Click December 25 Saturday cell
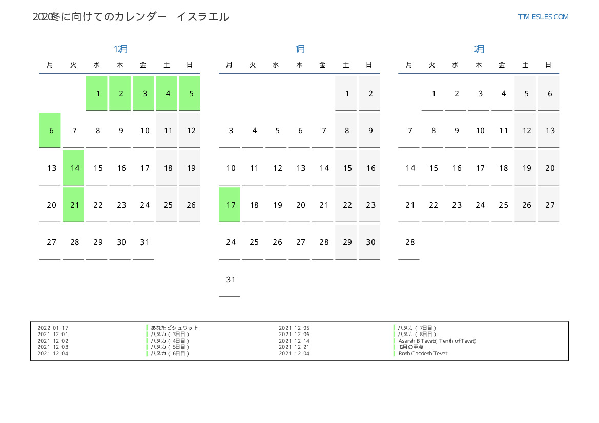599x423 pixels. pyautogui.click(x=167, y=205)
